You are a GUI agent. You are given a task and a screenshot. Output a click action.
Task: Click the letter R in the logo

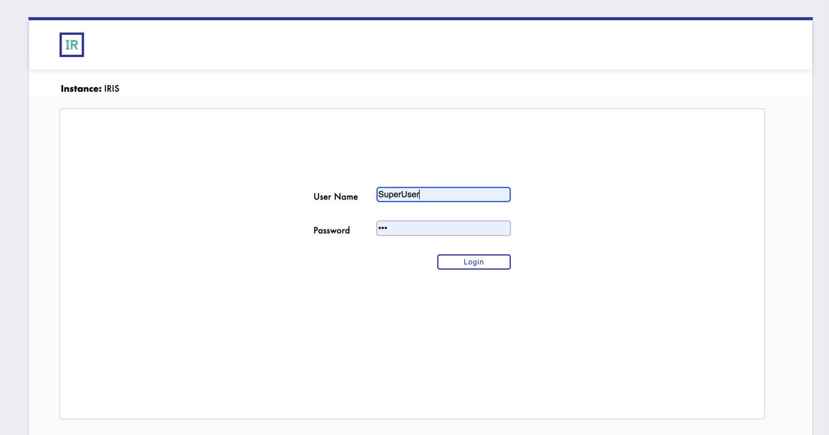pyautogui.click(x=74, y=45)
